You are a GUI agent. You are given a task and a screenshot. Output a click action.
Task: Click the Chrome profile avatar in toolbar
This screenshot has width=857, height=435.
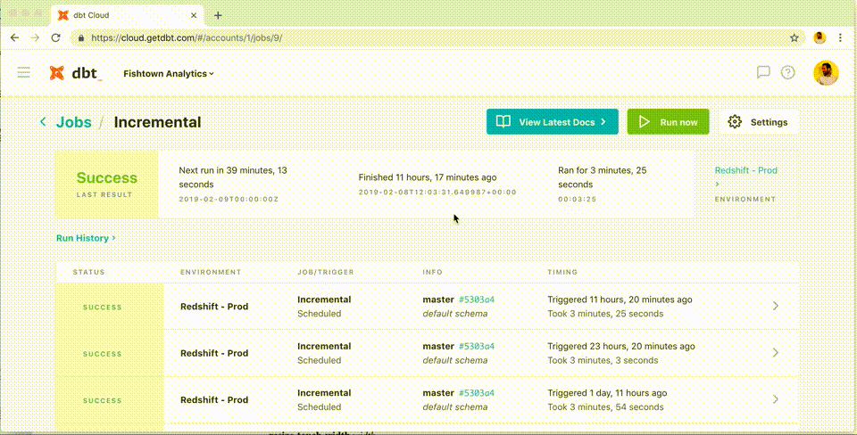click(820, 37)
